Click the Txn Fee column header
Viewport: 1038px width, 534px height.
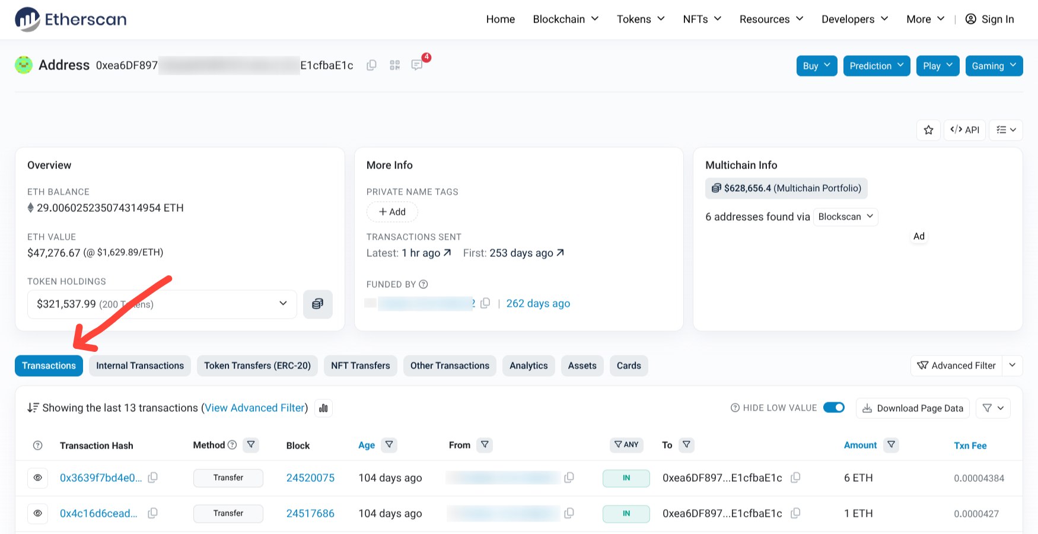point(970,446)
